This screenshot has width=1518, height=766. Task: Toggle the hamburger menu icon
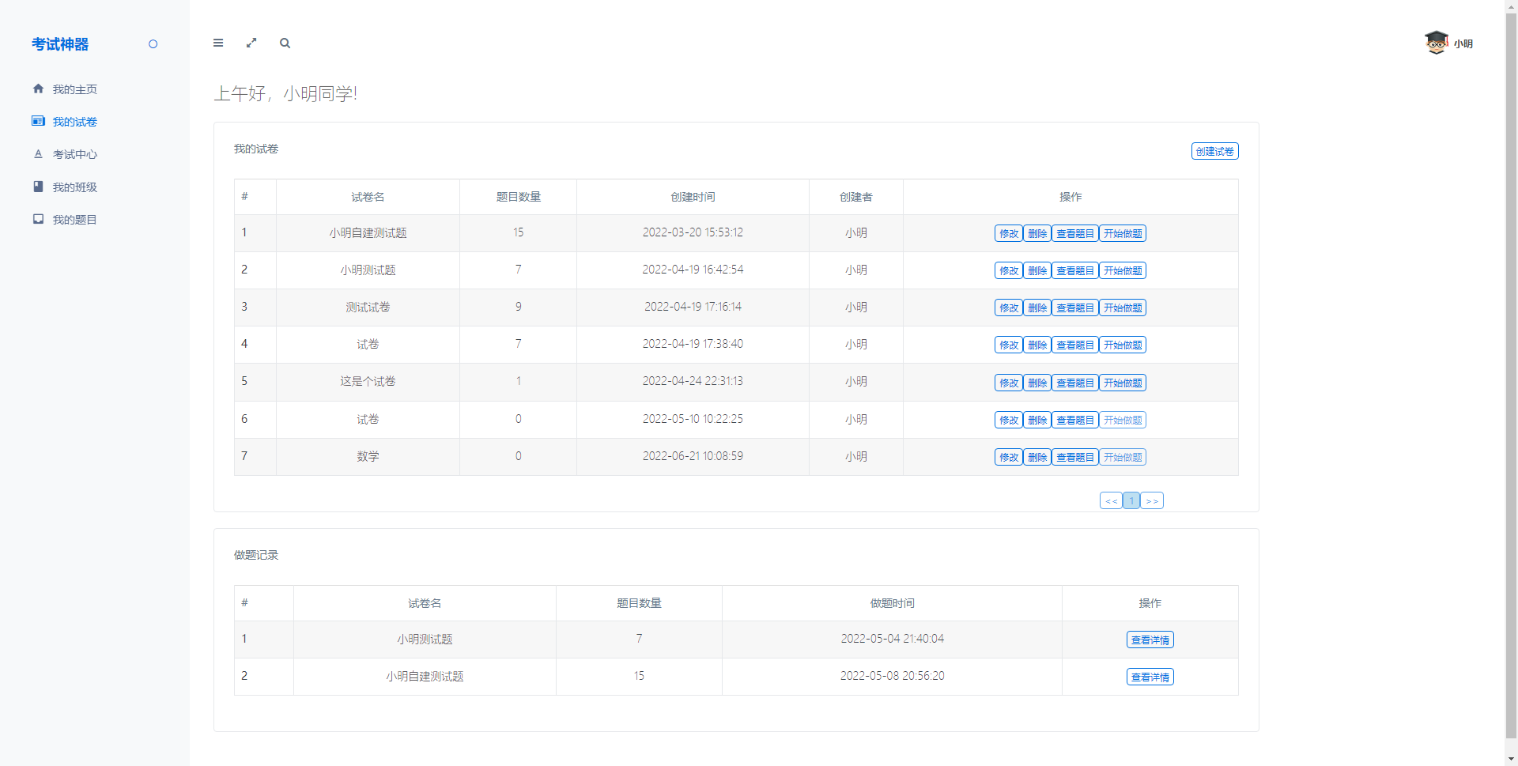click(218, 43)
